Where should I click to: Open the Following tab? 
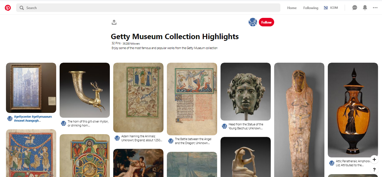click(311, 8)
